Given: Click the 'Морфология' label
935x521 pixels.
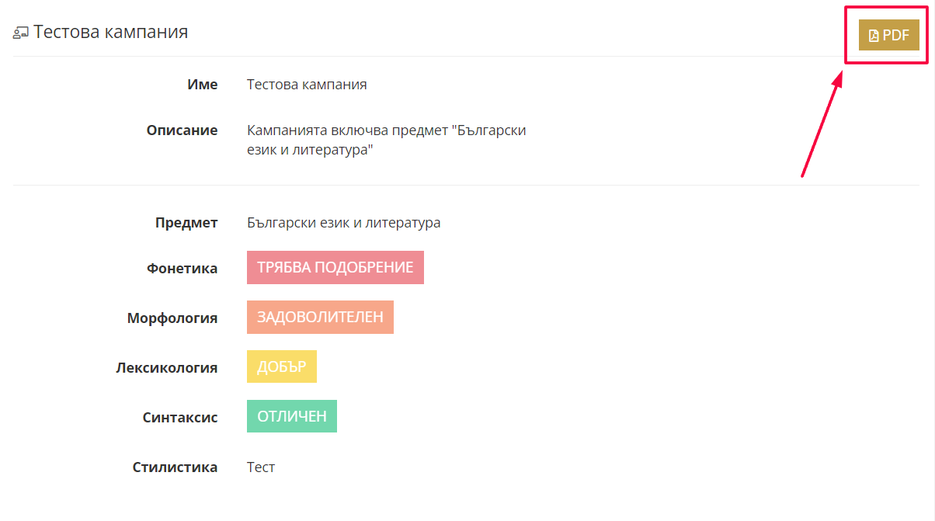Looking at the screenshot, I should (172, 318).
